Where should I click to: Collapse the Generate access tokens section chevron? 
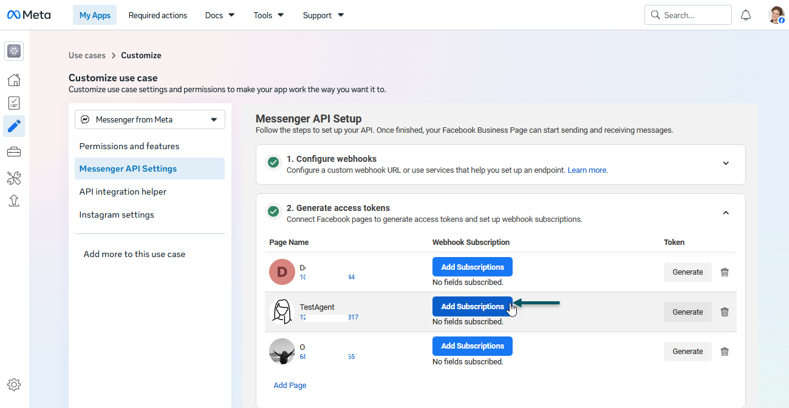pos(726,212)
